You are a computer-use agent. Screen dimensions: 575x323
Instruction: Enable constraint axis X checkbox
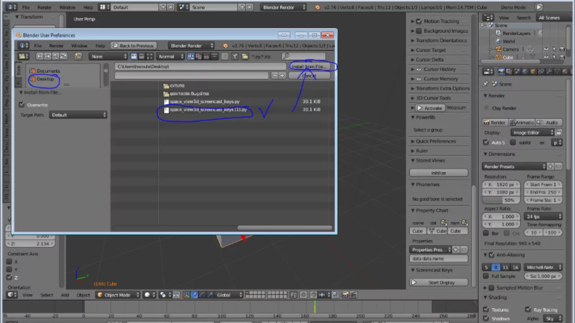click(x=9, y=262)
